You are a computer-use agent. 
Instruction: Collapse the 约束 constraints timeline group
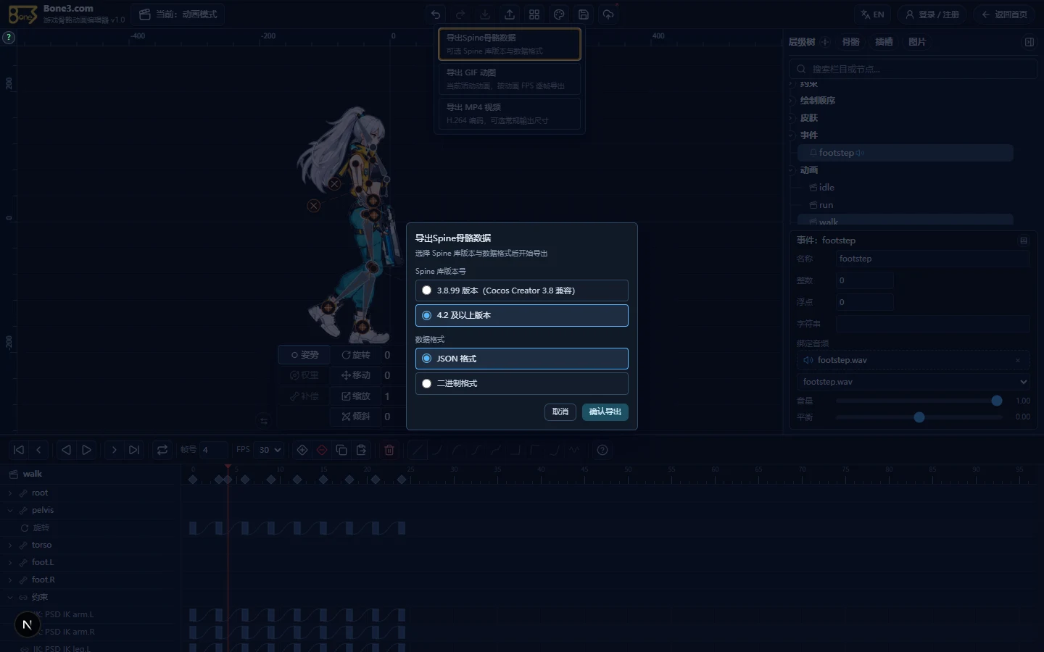10,597
